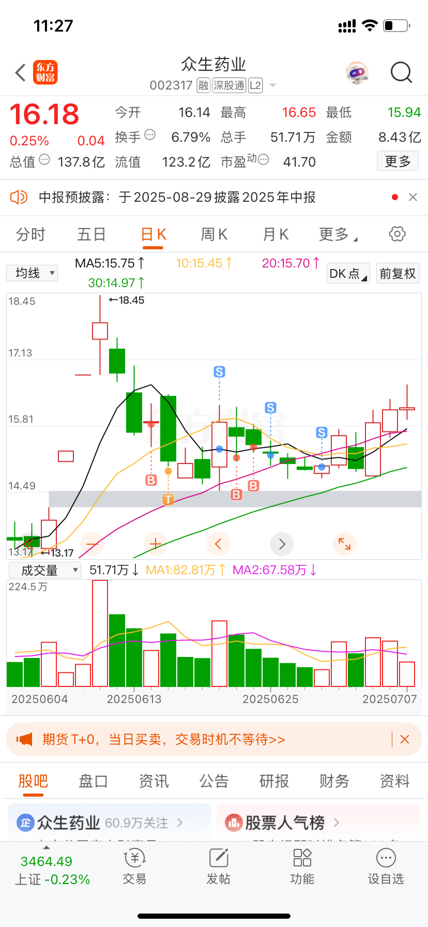Open the 中报预披露 notice text
This screenshot has height=927, width=428.
coord(177,197)
